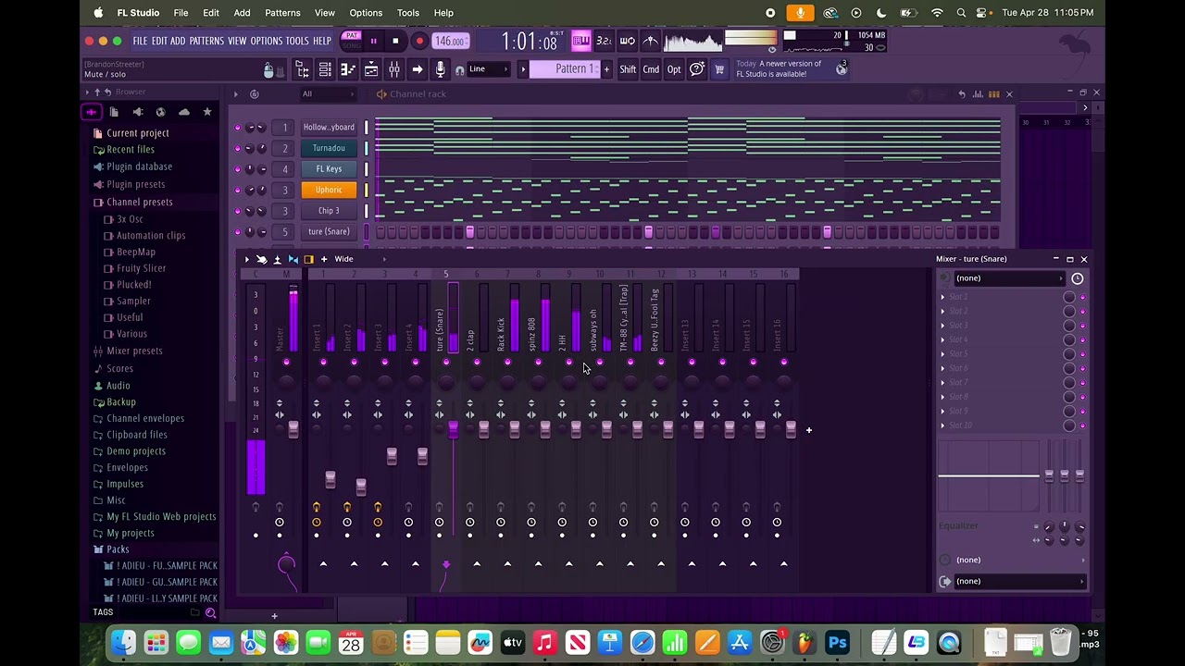
Task: Click the Cmd modifier button
Action: (x=651, y=69)
